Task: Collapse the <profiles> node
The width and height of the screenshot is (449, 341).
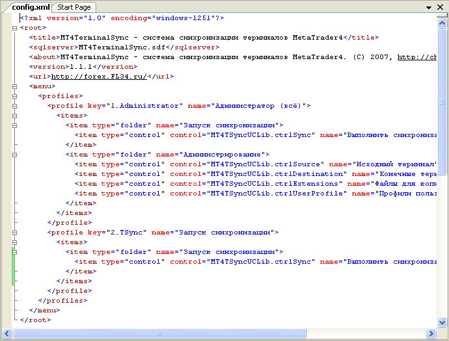Action: click(14, 96)
